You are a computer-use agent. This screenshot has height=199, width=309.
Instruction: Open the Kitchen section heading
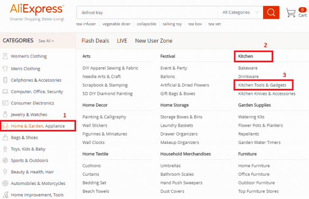coord(245,56)
